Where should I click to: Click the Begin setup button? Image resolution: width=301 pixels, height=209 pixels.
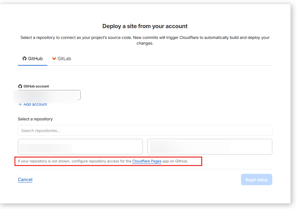[256, 179]
